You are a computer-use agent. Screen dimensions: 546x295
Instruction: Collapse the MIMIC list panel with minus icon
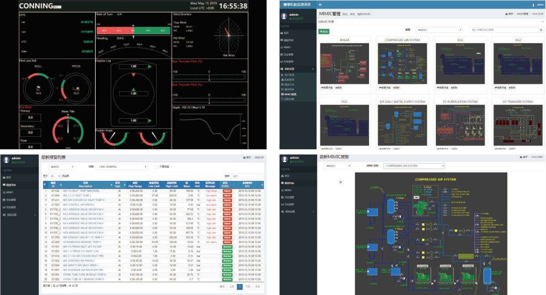pyautogui.click(x=542, y=21)
